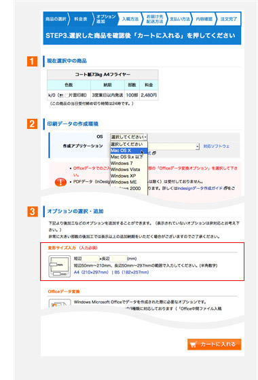Viewport: 258px width, 380px height.
Task: Open the 入稿方法 step tab
Action: (x=130, y=19)
